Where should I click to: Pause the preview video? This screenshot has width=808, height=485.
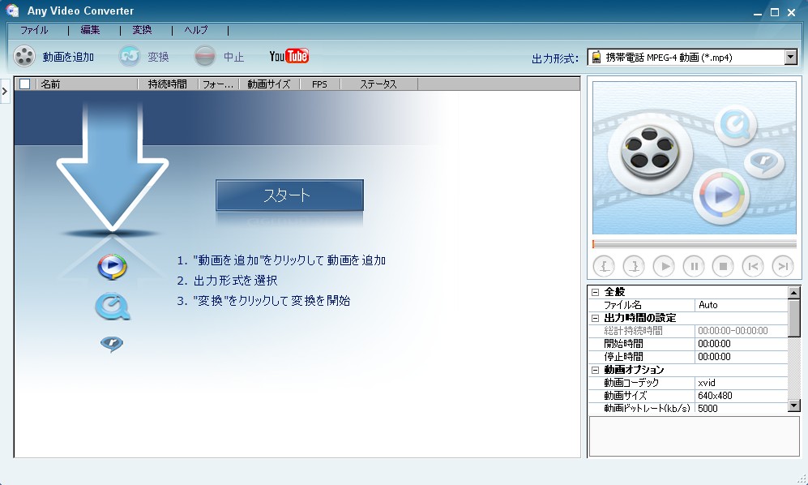694,266
